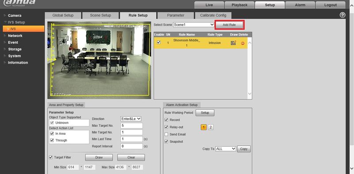Open the IVS sidebar item
Screen dimensions: 354x174
[x=23, y=29]
